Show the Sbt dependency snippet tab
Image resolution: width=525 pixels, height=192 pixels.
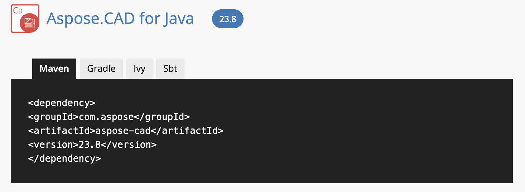pyautogui.click(x=170, y=69)
